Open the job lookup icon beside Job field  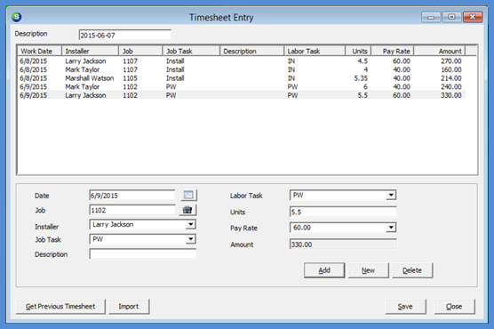point(187,210)
